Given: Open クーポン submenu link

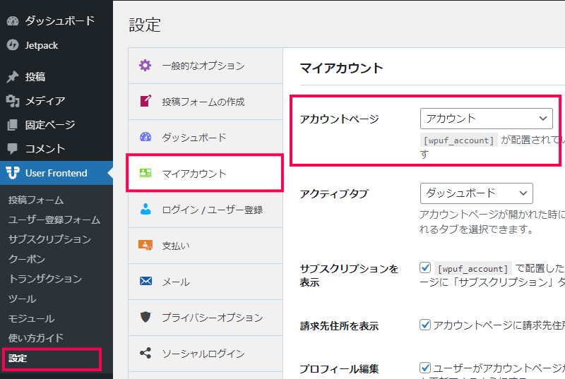Looking at the screenshot, I should pyautogui.click(x=27, y=259).
